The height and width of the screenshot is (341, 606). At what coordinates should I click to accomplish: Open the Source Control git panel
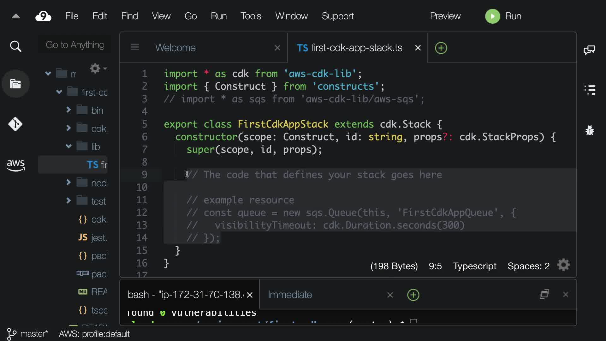pos(15,124)
